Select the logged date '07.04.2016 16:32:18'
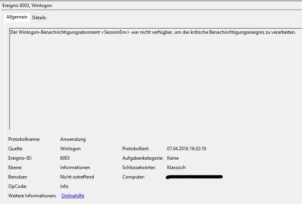 [186, 149]
